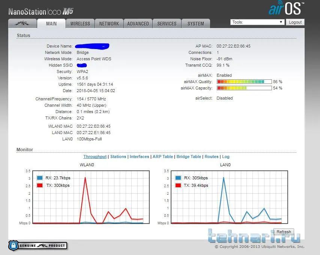Click the LAN0 MAC value 00:27:22:E1:86:45

(93, 133)
